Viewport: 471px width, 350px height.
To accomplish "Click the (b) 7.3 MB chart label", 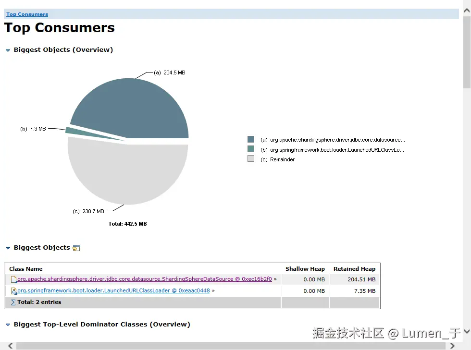I will point(33,129).
